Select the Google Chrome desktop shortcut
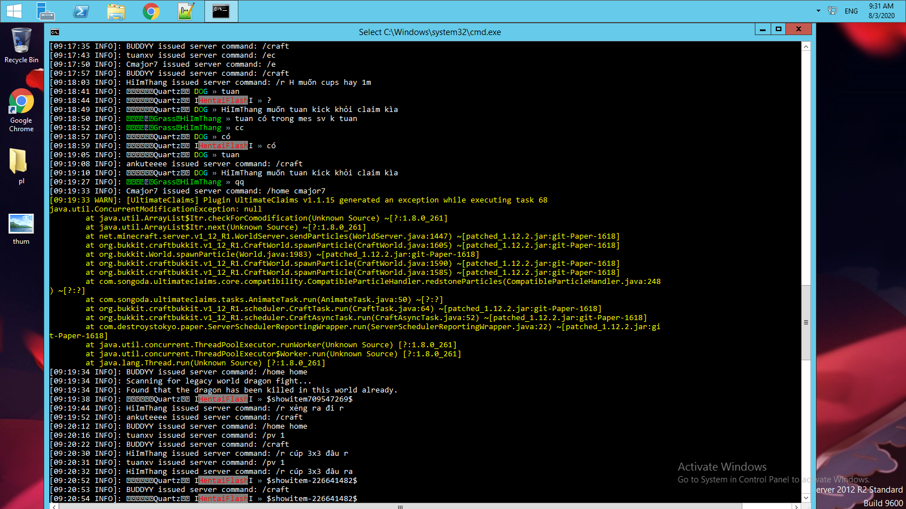 click(22, 110)
